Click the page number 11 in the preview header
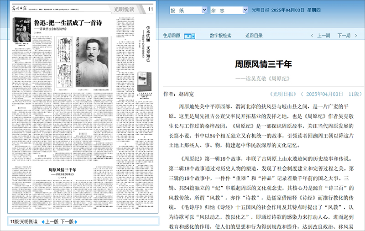 151,9
